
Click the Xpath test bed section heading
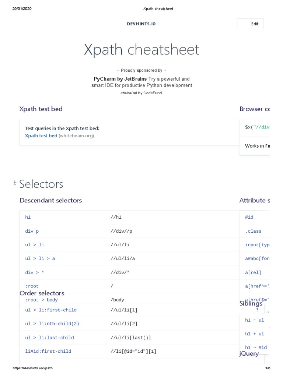pyautogui.click(x=41, y=109)
